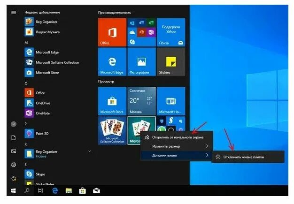Click the Изменить размер submenu arrow
294x204 pixels.
[x=207, y=146]
